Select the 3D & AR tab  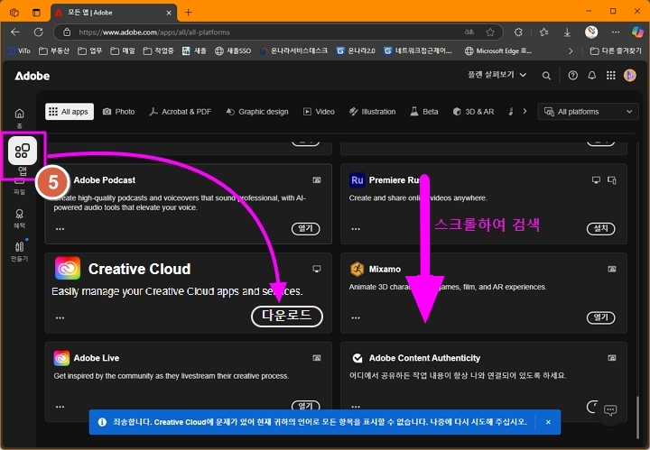(x=473, y=112)
